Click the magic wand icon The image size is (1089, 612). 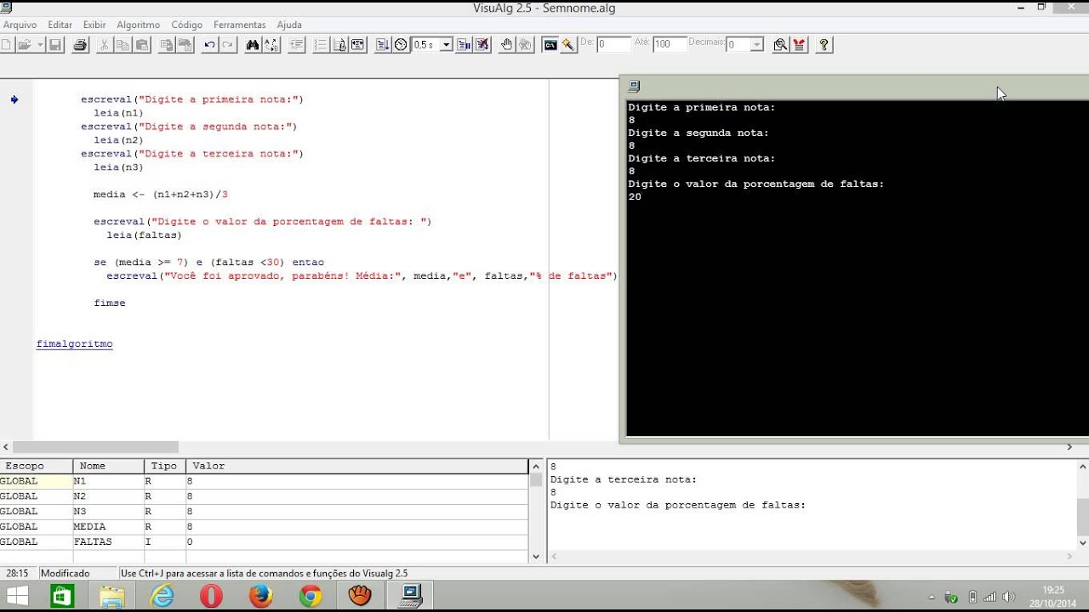(569, 44)
